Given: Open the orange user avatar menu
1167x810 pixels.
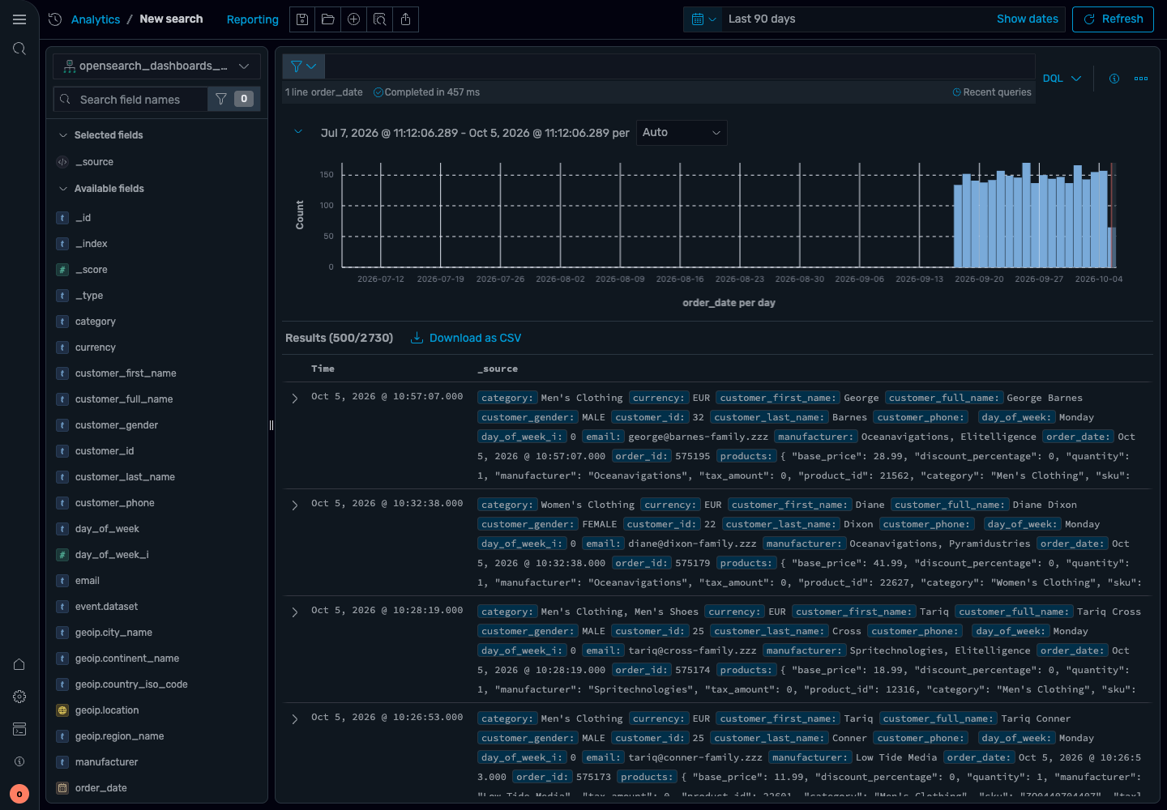Looking at the screenshot, I should pos(19,794).
